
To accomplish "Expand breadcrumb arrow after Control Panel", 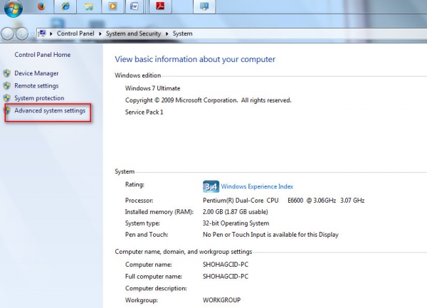I will pyautogui.click(x=100, y=33).
